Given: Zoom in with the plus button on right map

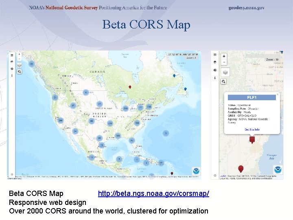Looking at the screenshot, I should [x=224, y=56].
